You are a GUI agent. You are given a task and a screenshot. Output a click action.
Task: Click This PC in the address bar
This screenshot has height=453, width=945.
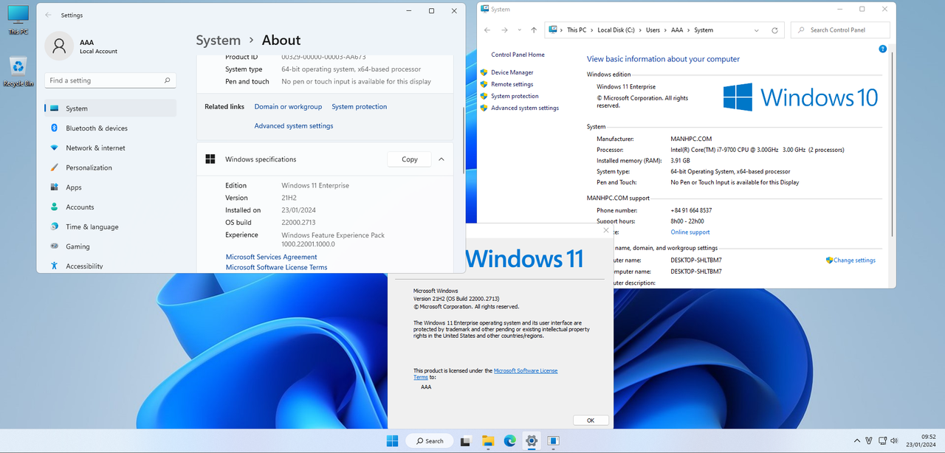[x=576, y=30]
